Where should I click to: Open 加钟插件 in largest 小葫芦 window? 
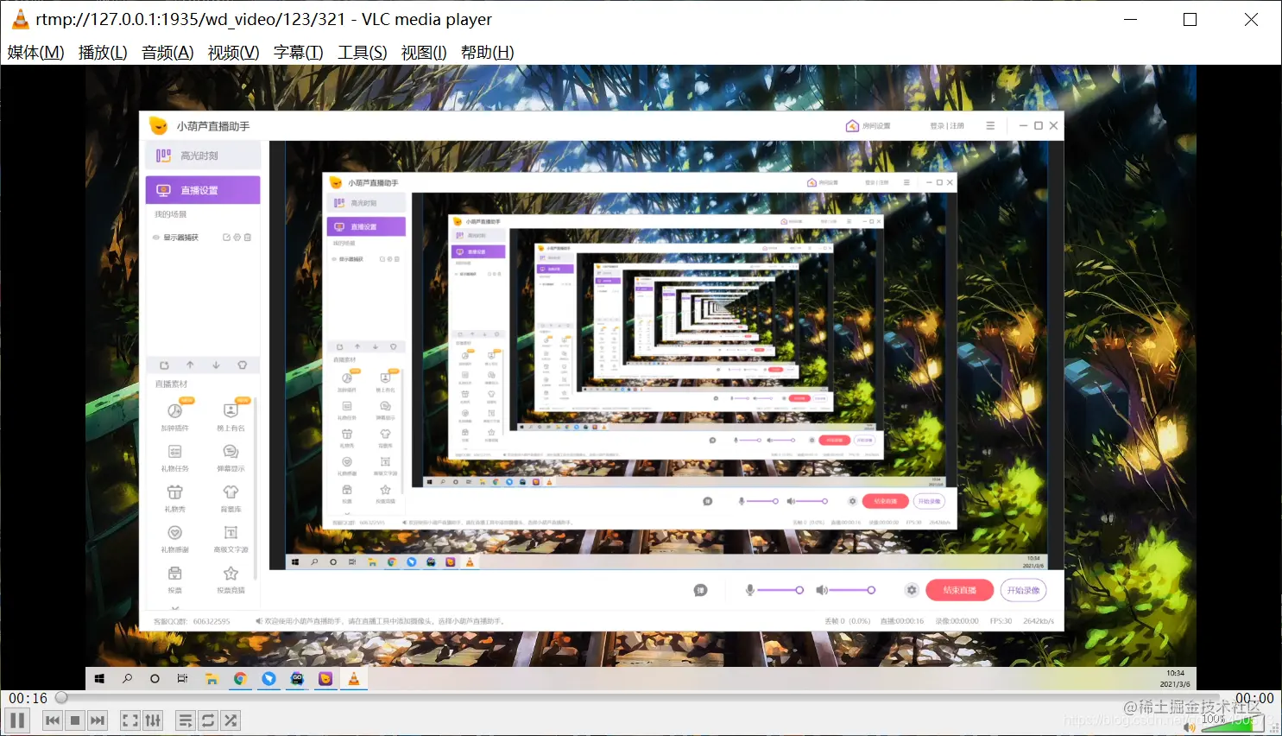pos(175,416)
